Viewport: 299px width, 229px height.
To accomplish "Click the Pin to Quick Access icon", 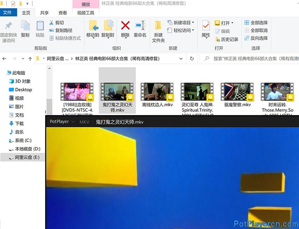I will (x=8, y=26).
